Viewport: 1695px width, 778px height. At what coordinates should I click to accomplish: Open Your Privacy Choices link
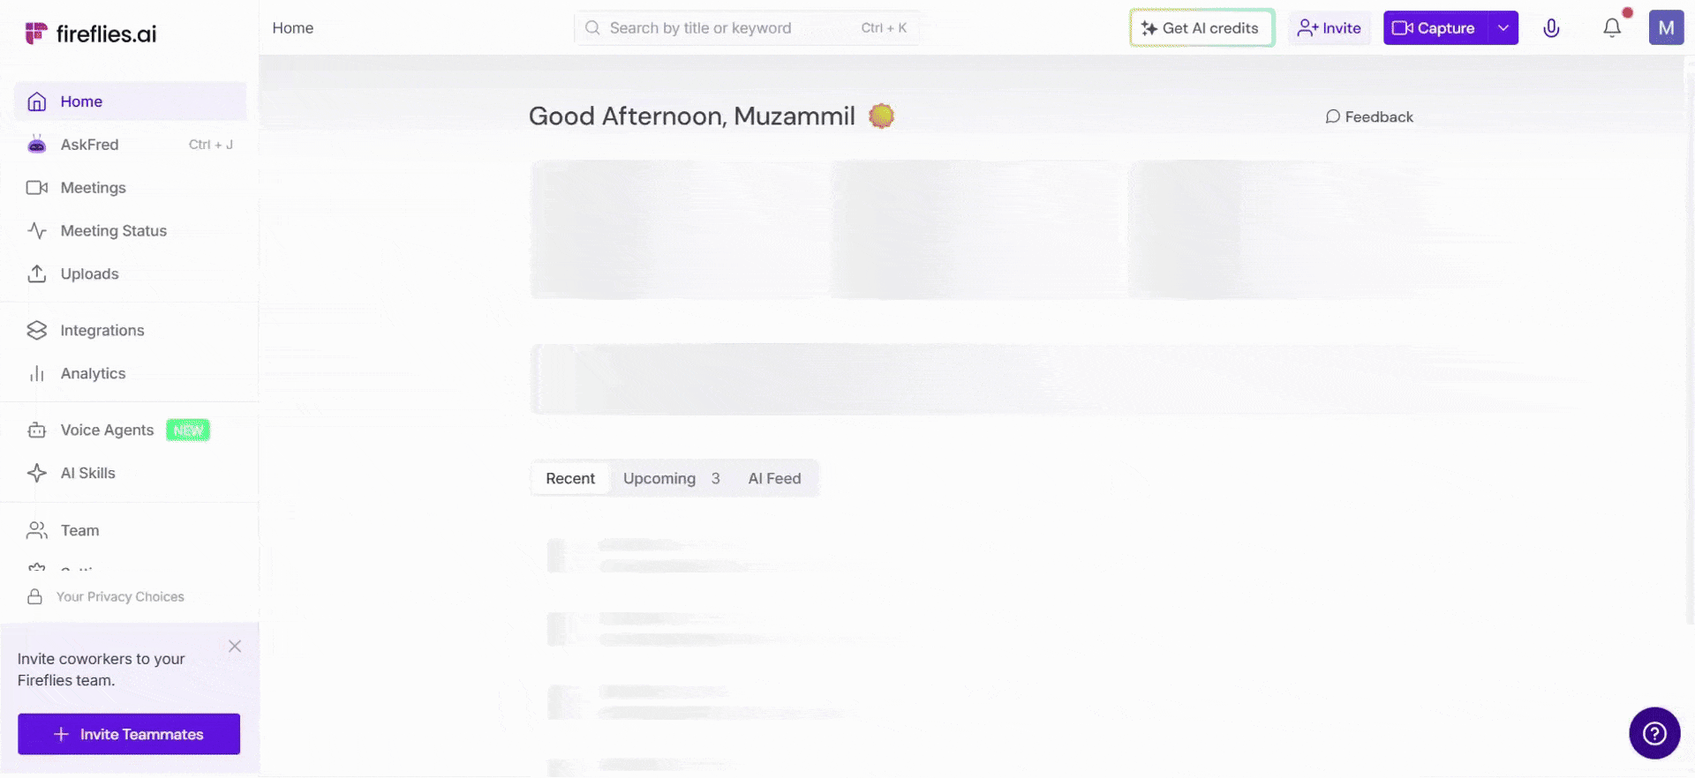coord(120,597)
